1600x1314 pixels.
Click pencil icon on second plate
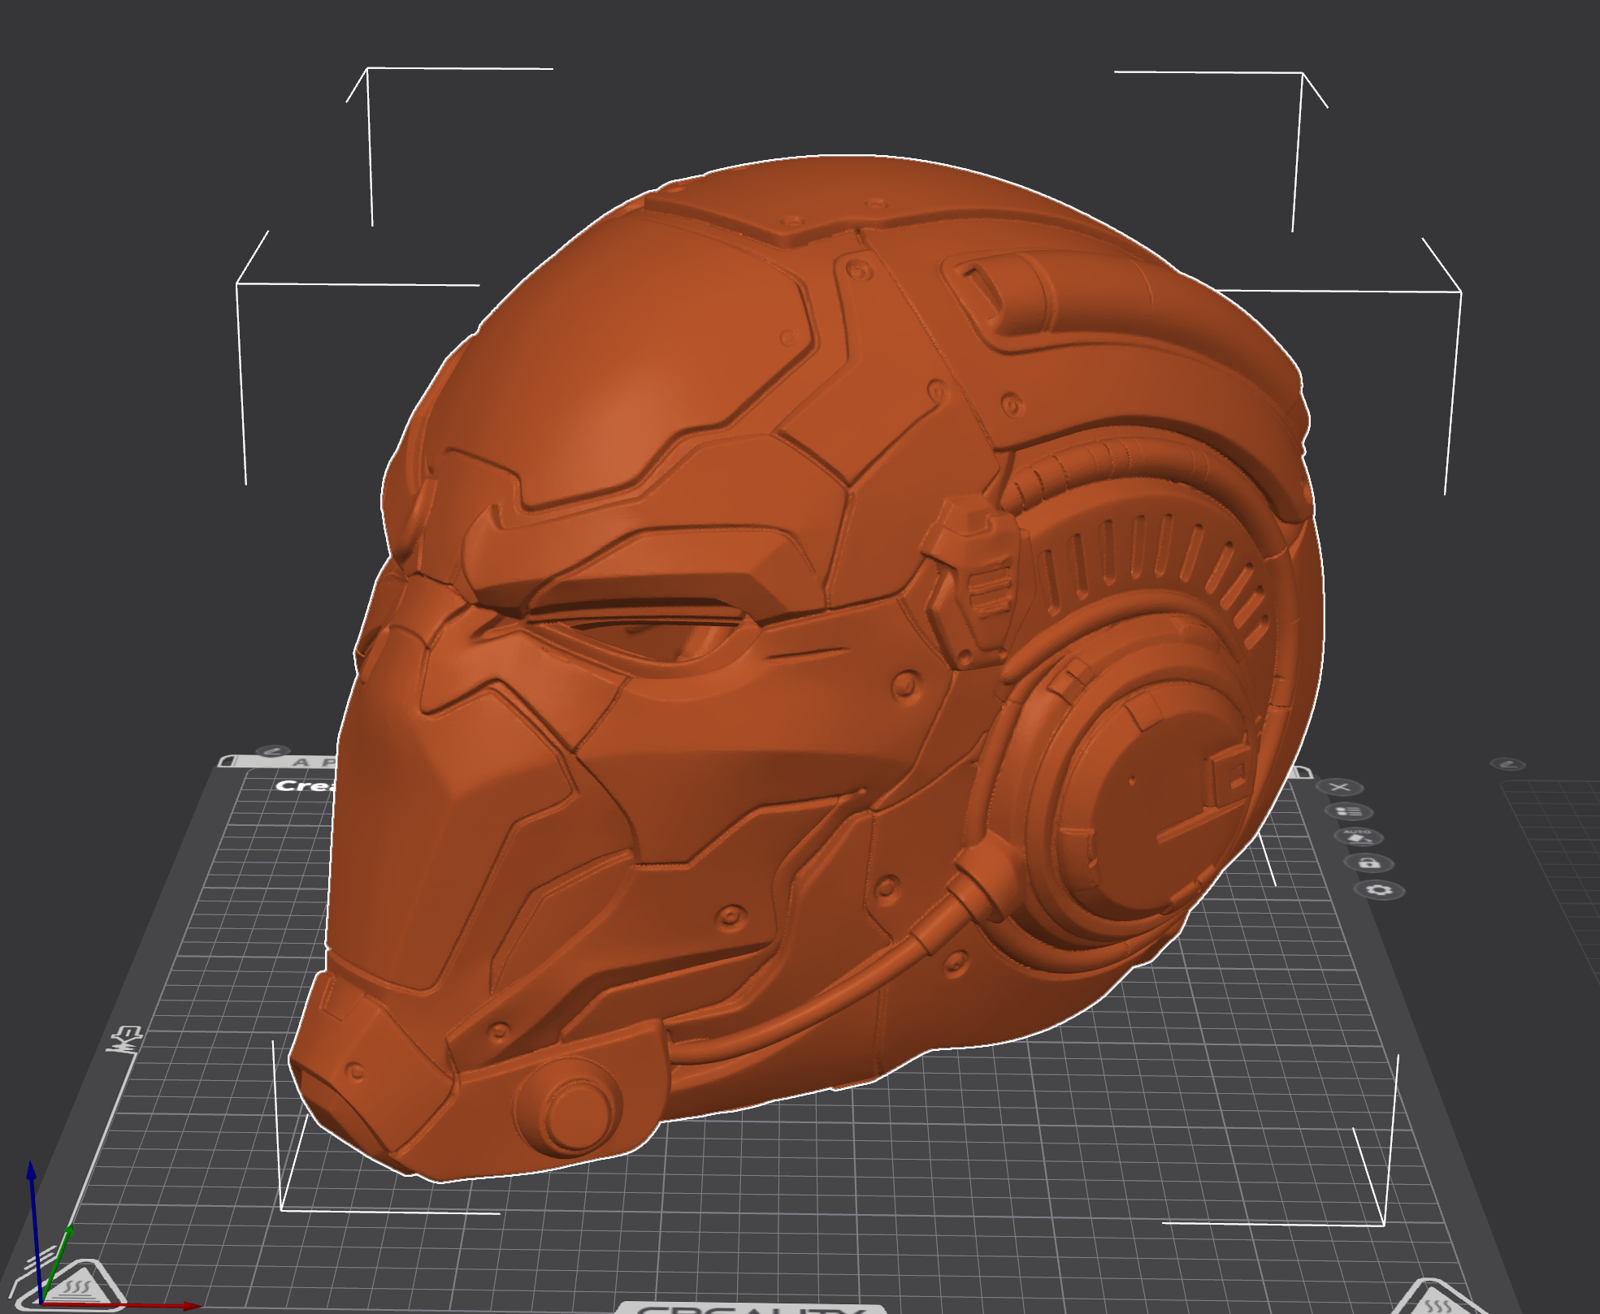(1508, 764)
